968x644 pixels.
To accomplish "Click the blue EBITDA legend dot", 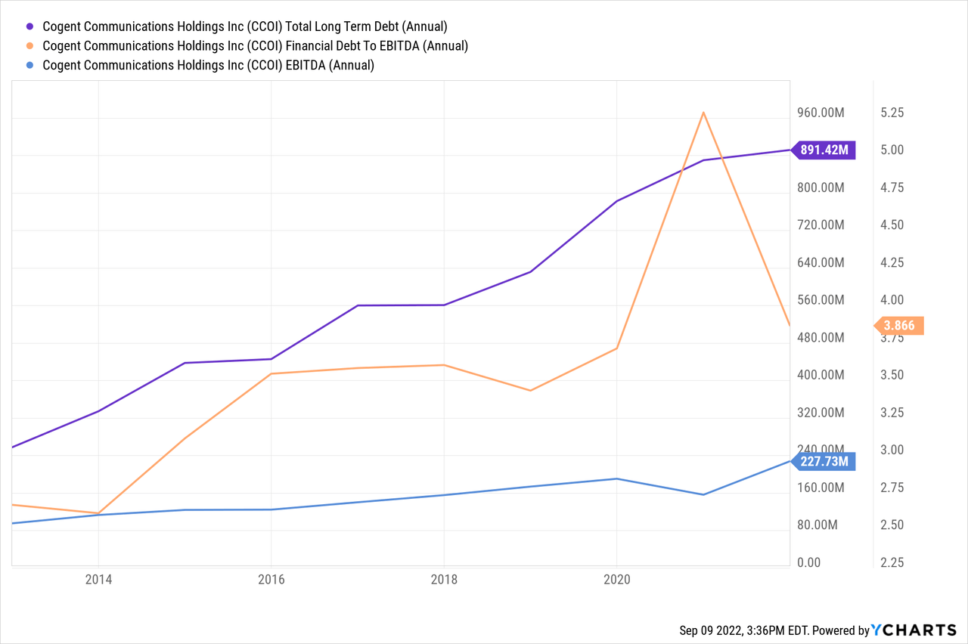I will tap(29, 65).
